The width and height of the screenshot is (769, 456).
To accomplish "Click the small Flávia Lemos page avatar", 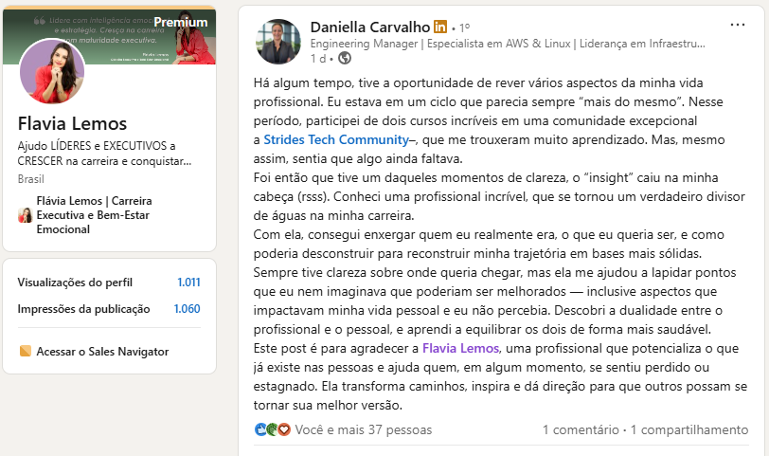I will (26, 215).
